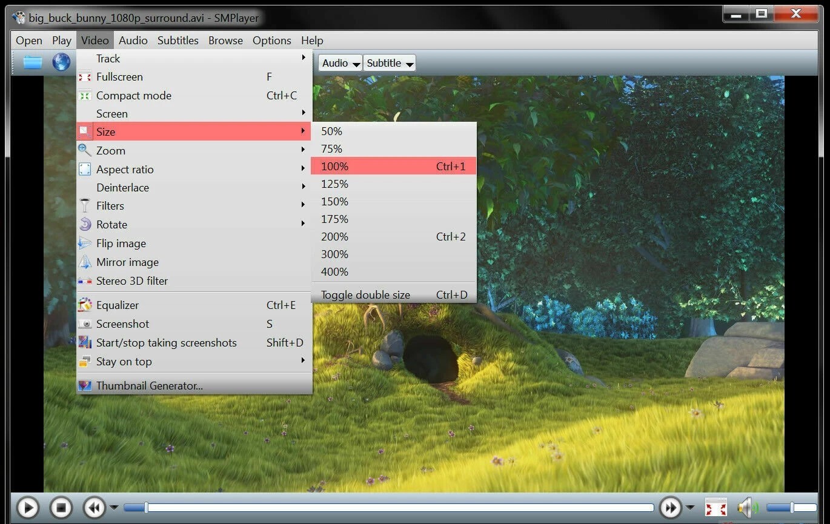
Task: Click the seek bar handle
Action: tap(146, 507)
